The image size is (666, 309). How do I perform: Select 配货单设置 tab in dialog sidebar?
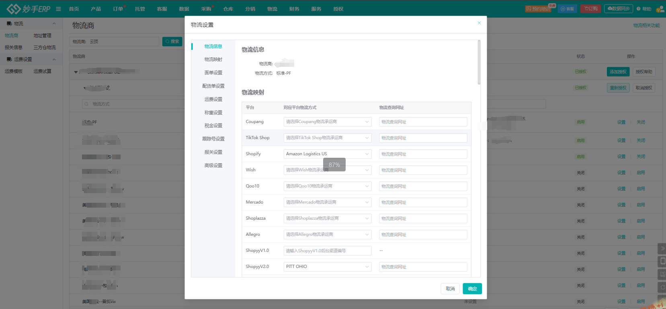213,86
